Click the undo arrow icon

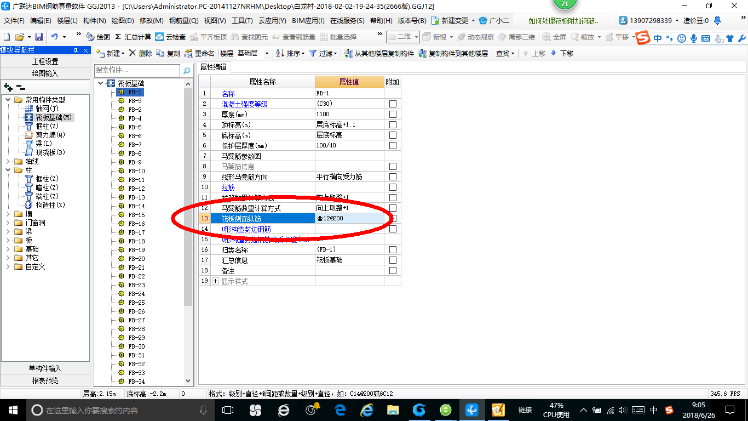55,37
